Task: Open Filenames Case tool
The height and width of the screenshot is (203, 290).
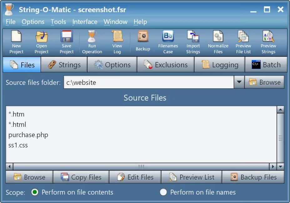Action: [168, 42]
